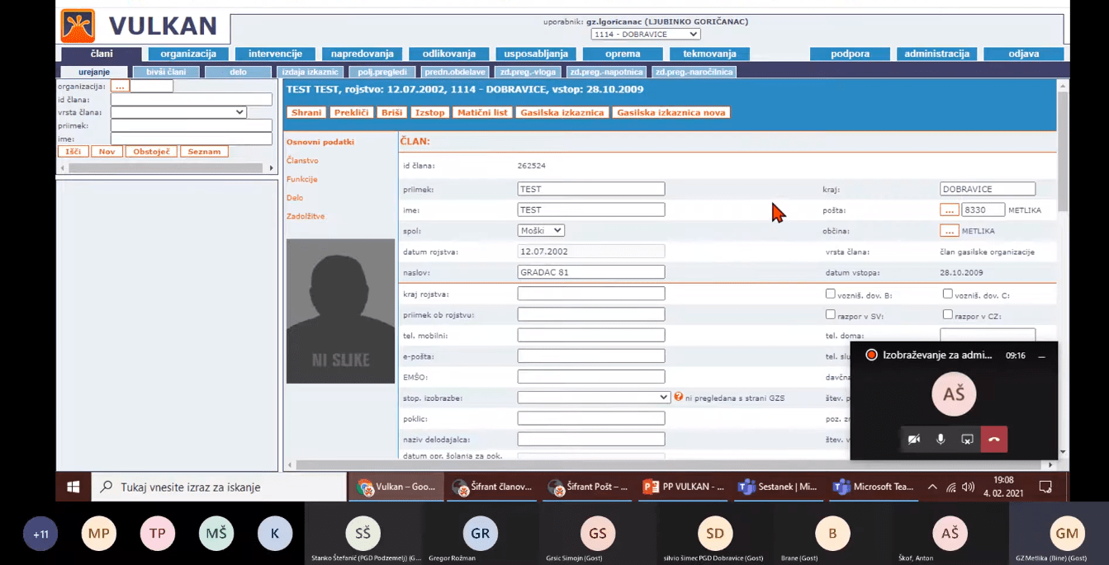Tick the razpor v SV checkbox
Image resolution: width=1109 pixels, height=565 pixels.
coord(830,314)
